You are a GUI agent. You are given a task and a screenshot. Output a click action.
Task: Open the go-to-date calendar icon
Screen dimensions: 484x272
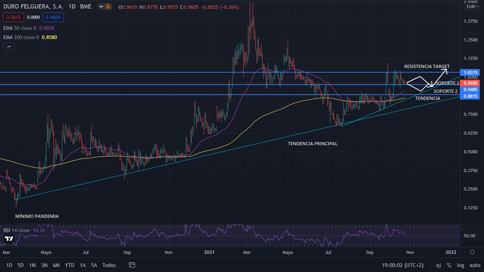[x=132, y=265]
